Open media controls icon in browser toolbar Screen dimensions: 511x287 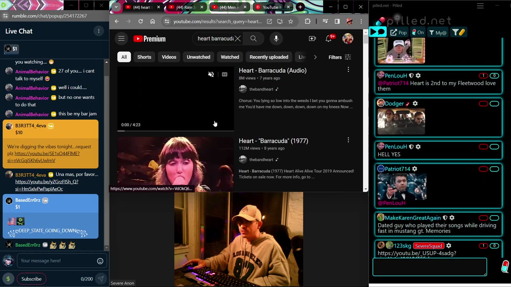pos(325,22)
